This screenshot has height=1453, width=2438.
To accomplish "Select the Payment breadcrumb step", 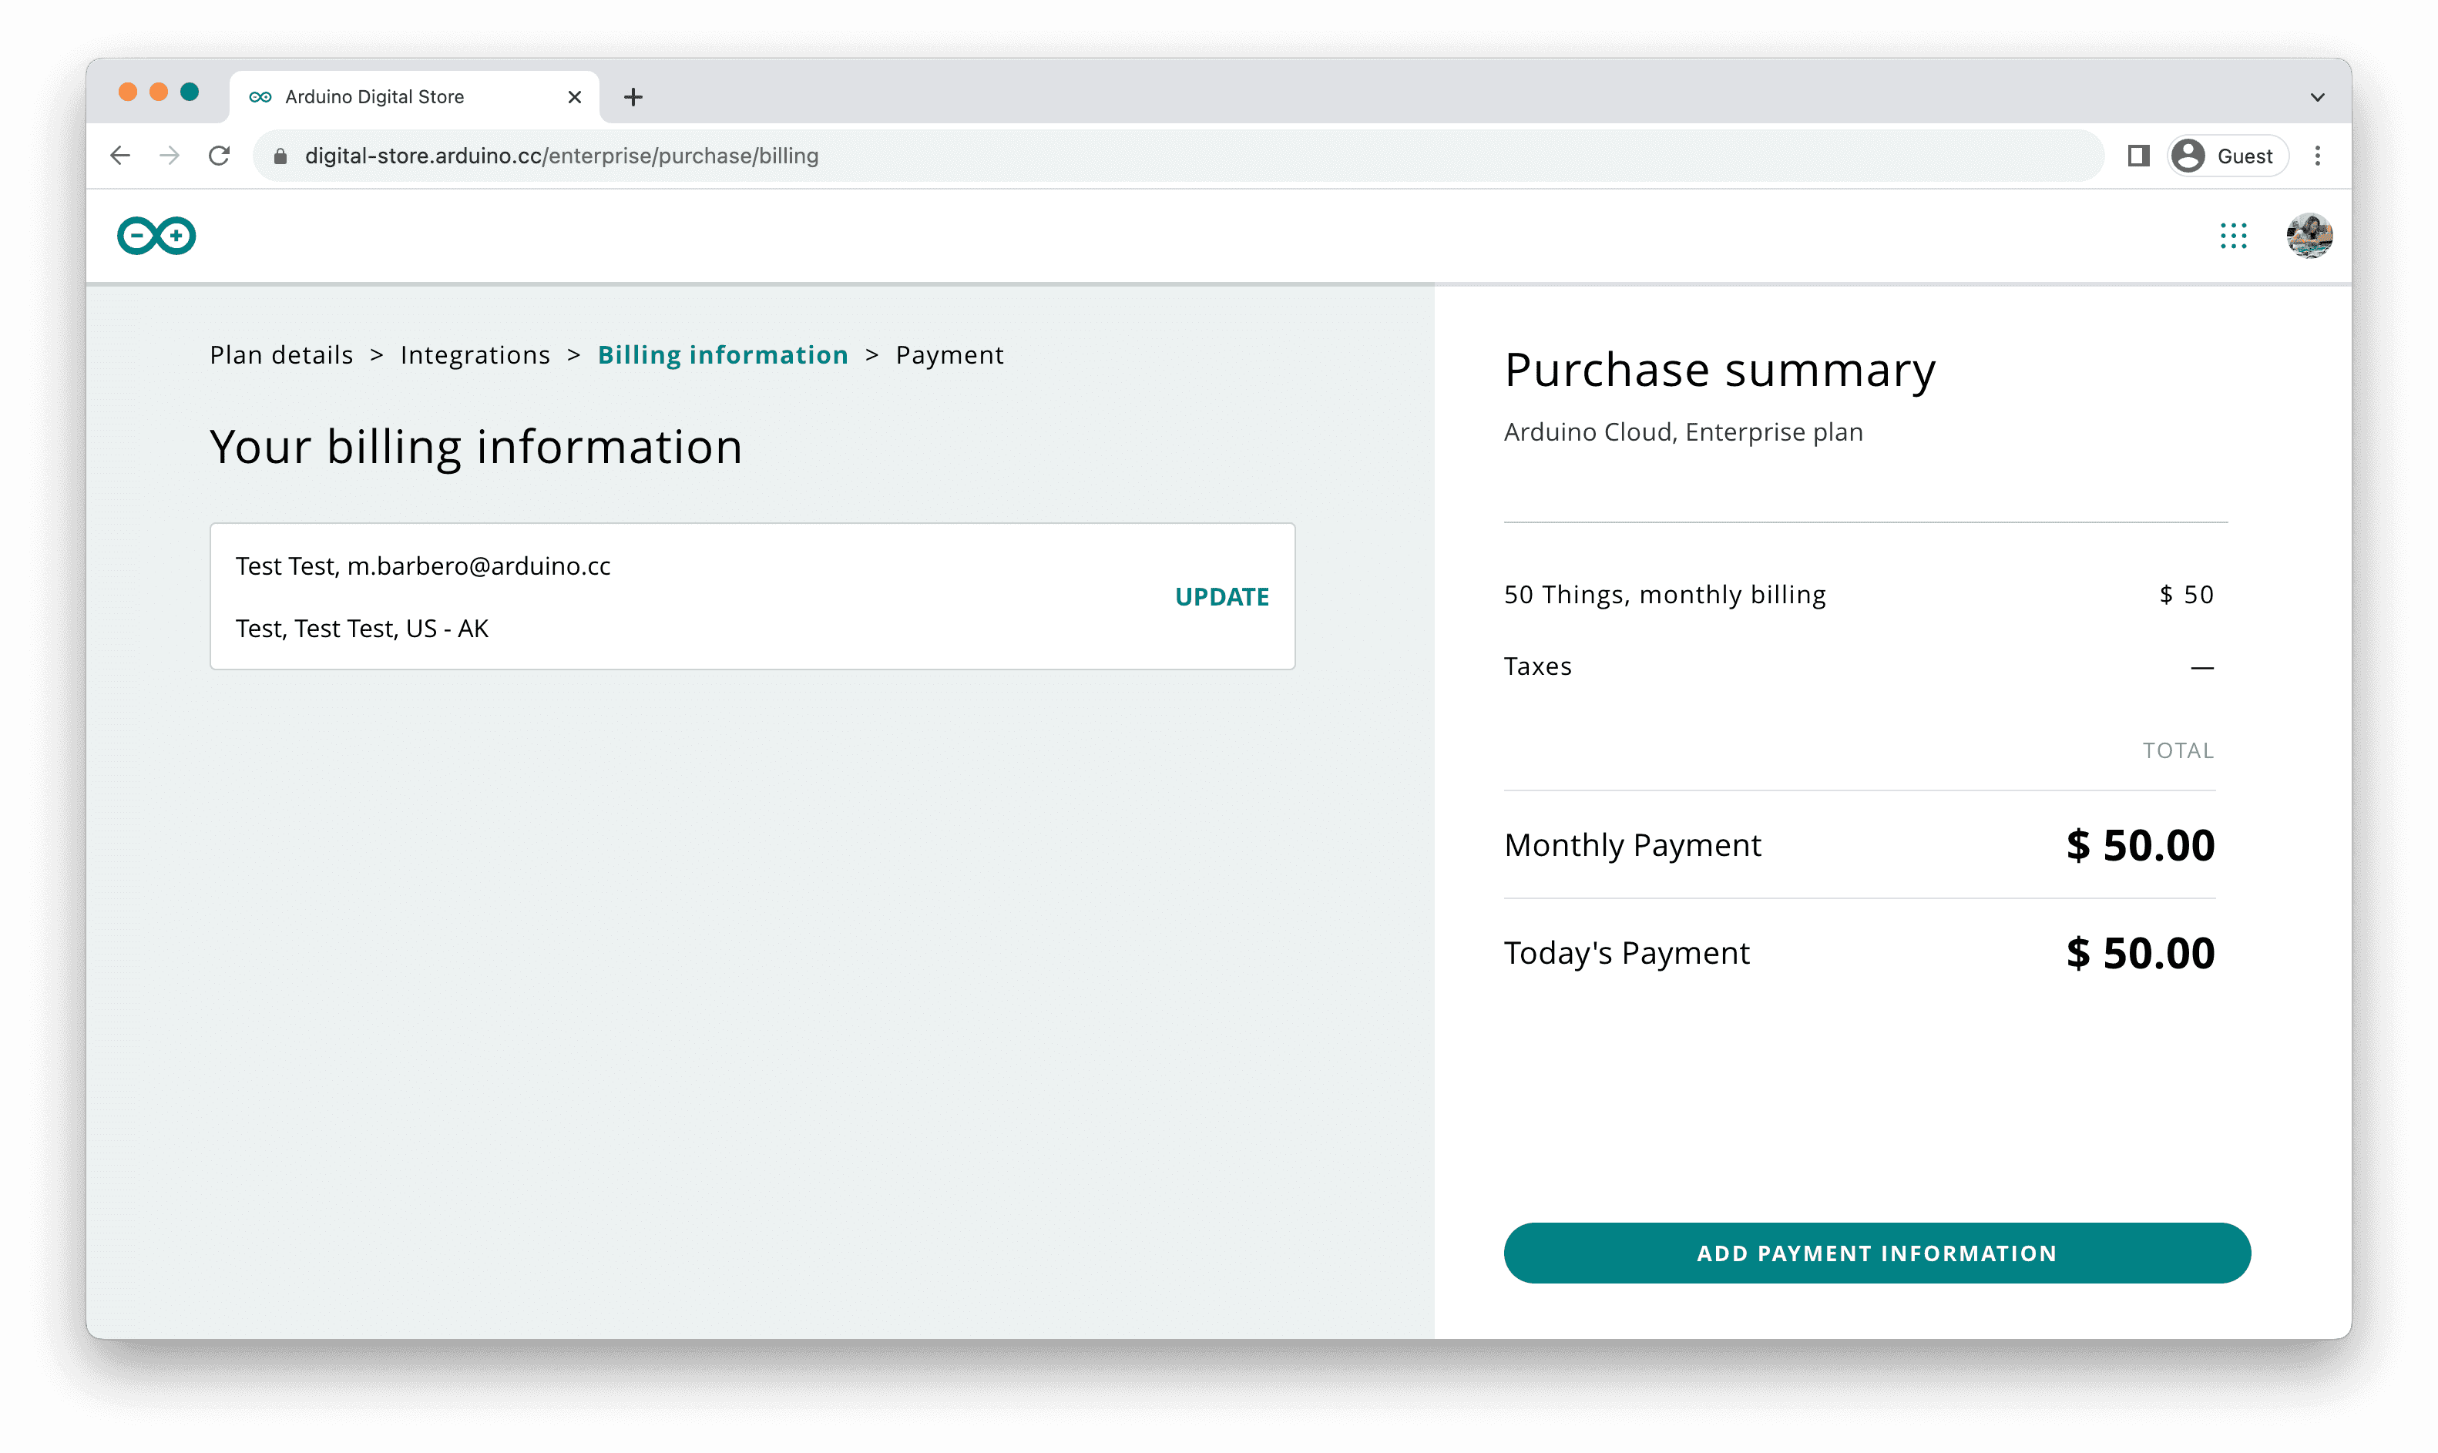I will (949, 354).
